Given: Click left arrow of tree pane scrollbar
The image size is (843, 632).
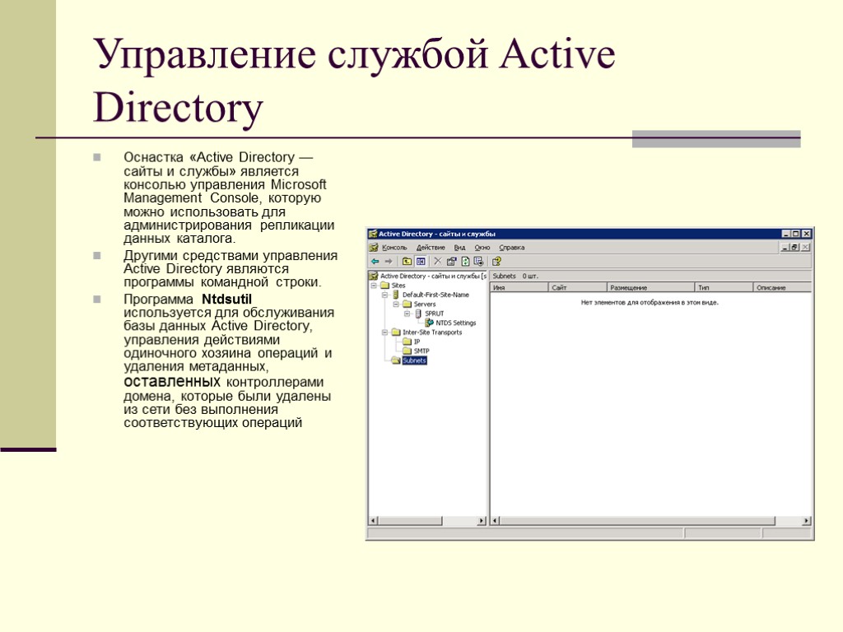Looking at the screenshot, I should [x=373, y=520].
